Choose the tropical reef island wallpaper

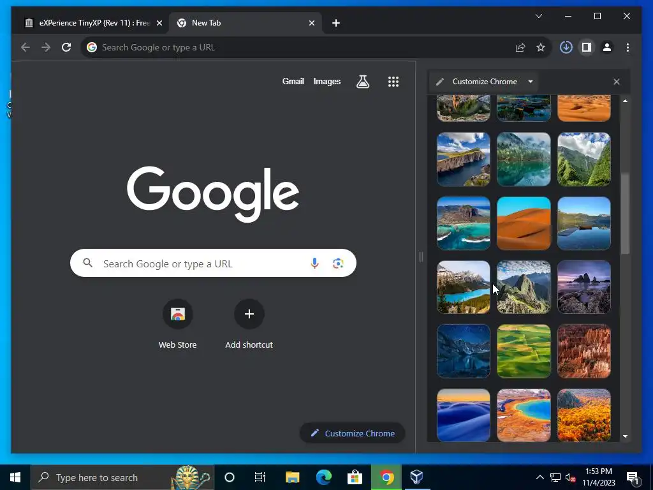click(x=463, y=223)
